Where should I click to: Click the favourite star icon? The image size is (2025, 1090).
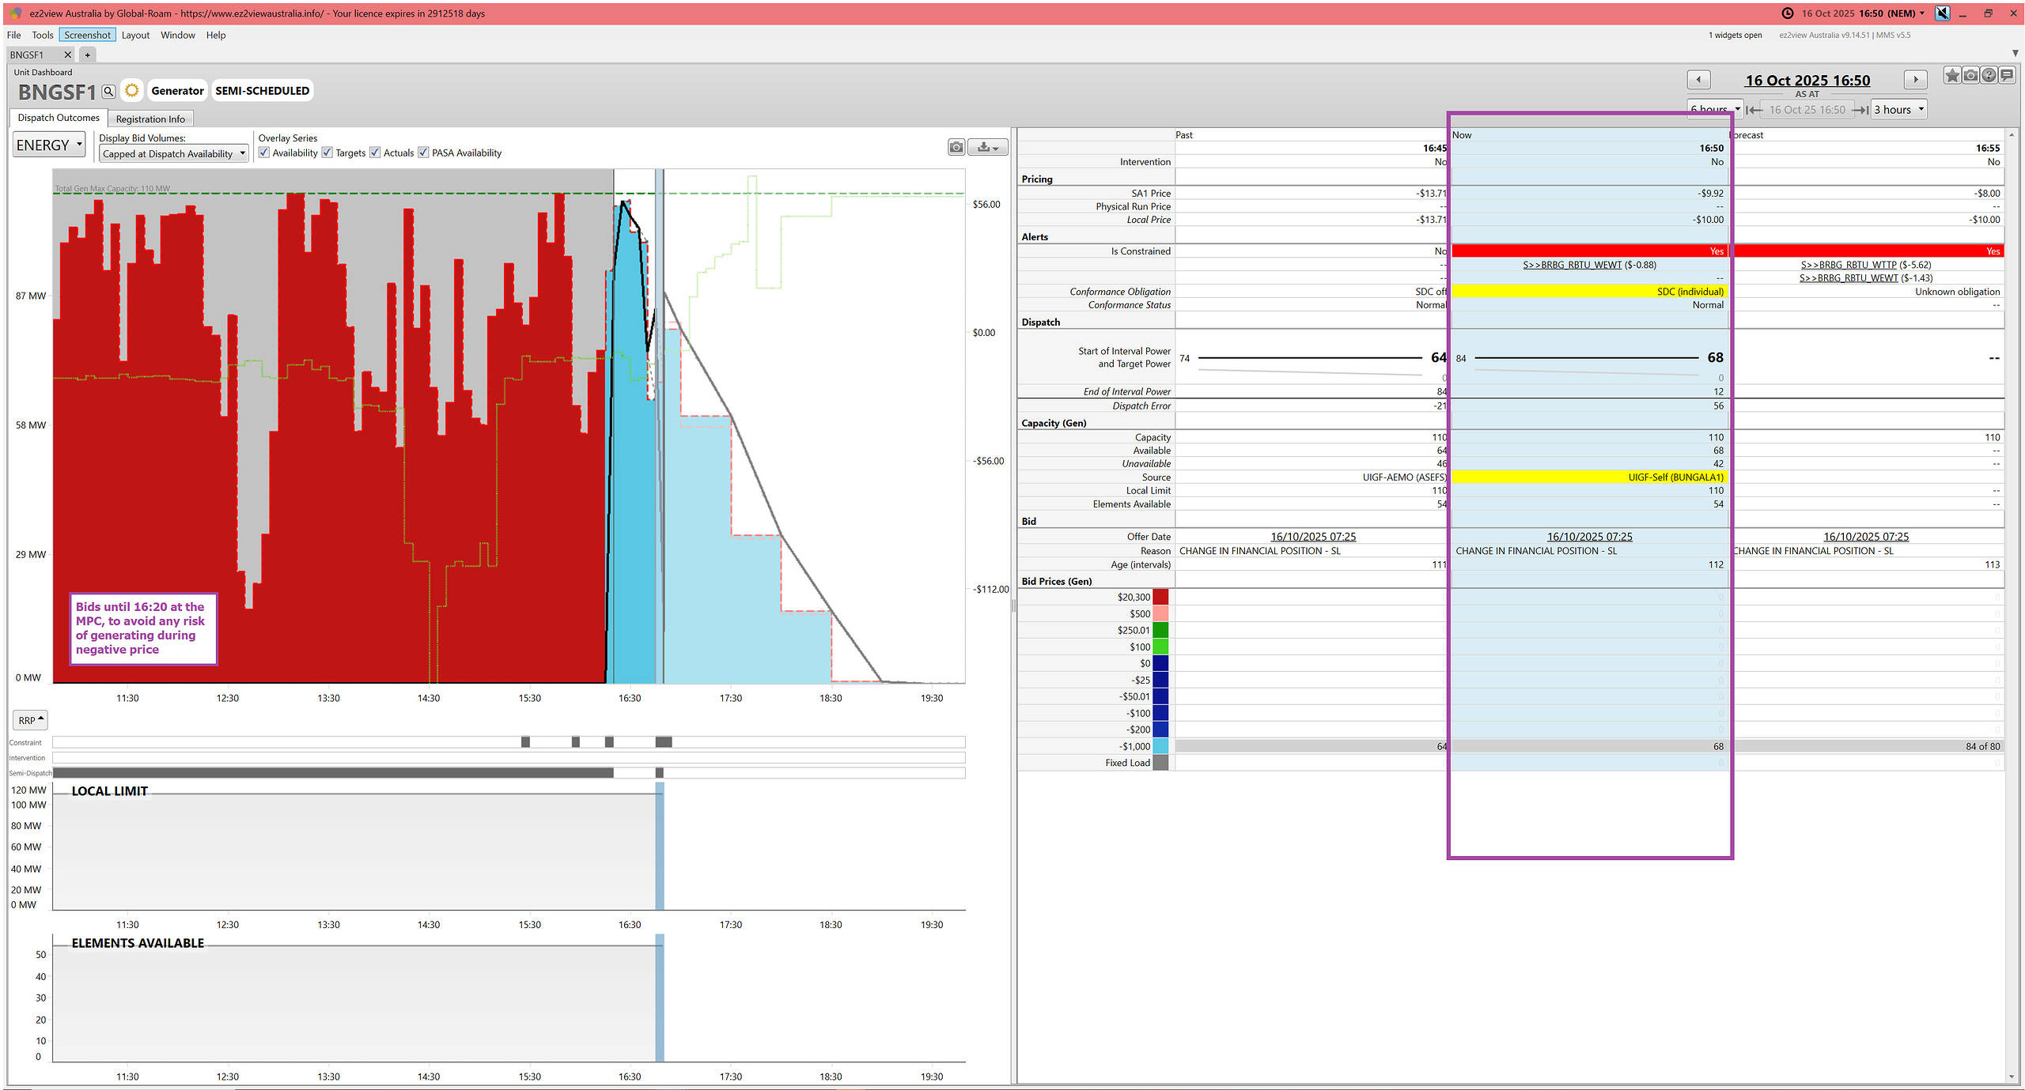1951,76
